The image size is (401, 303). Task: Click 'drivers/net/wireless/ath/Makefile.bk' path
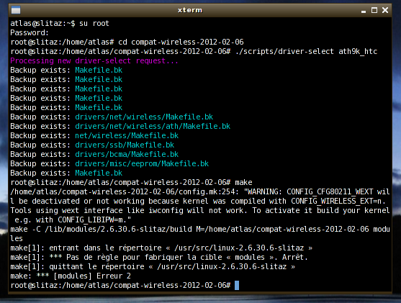[153, 126]
